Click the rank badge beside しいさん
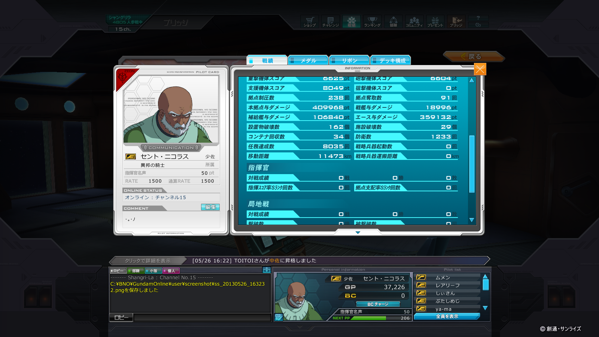 (421, 293)
